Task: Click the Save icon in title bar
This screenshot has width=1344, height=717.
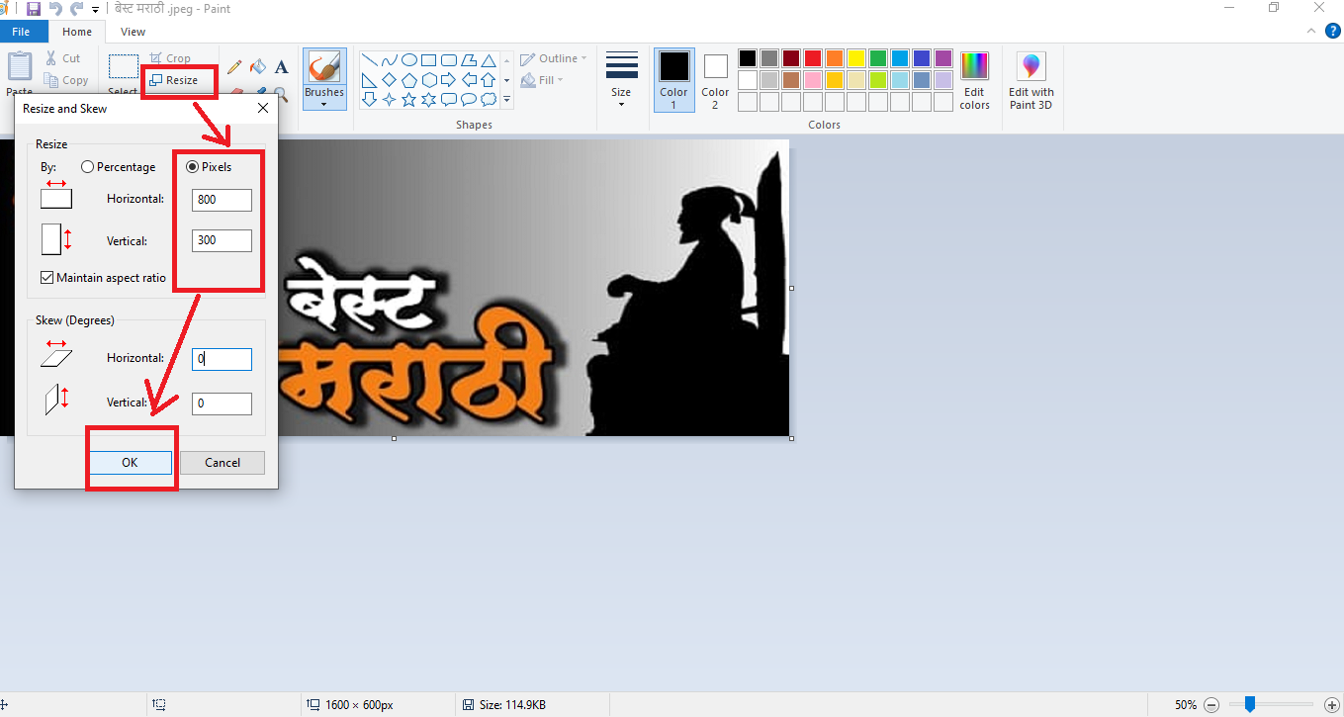Action: pyautogui.click(x=34, y=9)
